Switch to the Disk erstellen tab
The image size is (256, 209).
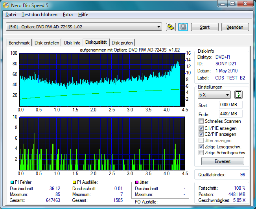[x=47, y=43]
